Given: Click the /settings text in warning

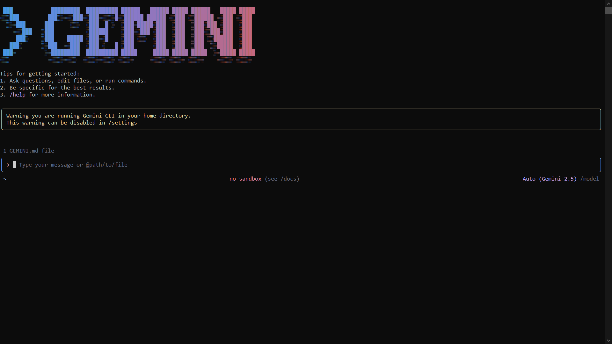Looking at the screenshot, I should pyautogui.click(x=123, y=123).
